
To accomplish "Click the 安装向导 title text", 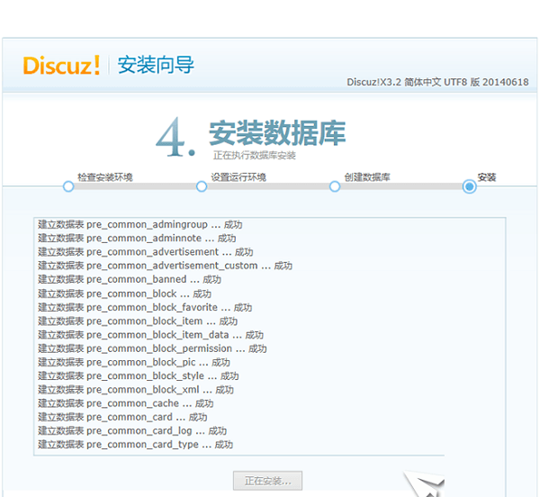I will click(x=156, y=65).
